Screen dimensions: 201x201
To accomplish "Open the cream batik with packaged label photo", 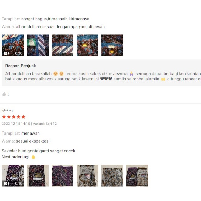I will [x=87, y=175].
